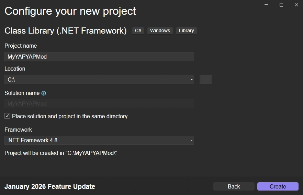The image size is (303, 195).
Task: Open the Location dropdown arrow
Action: tap(191, 80)
